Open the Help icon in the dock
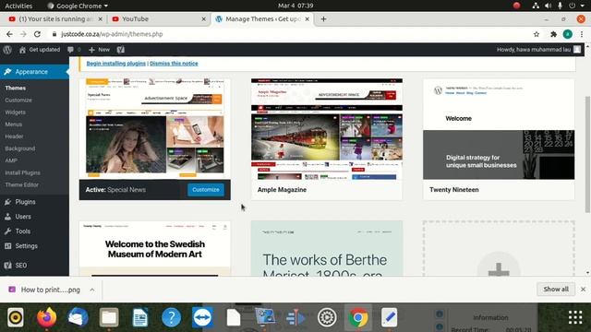Viewport: 591px width, 332px height. pyautogui.click(x=171, y=317)
